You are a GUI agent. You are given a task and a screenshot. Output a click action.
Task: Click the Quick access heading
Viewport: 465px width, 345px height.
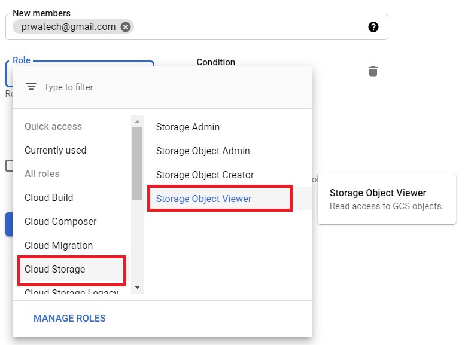coord(53,126)
